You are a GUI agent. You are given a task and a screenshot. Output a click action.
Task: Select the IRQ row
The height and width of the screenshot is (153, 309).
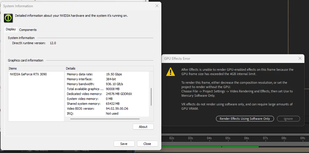(107, 114)
